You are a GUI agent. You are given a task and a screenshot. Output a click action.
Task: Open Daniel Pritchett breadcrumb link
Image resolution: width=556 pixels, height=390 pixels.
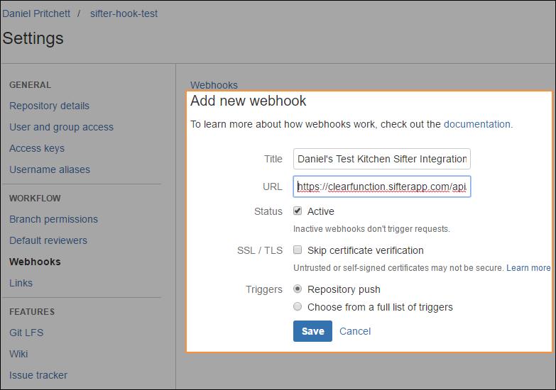coord(36,13)
